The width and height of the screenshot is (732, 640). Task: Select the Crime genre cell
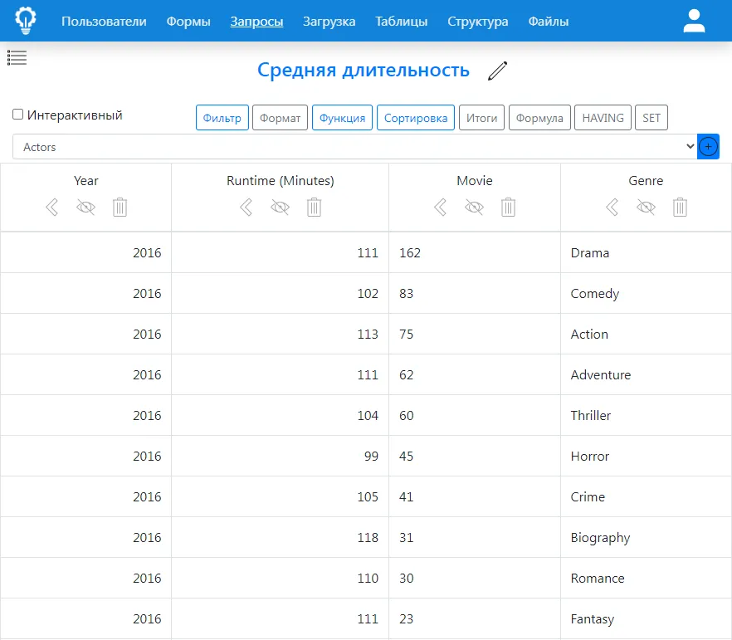(646, 496)
